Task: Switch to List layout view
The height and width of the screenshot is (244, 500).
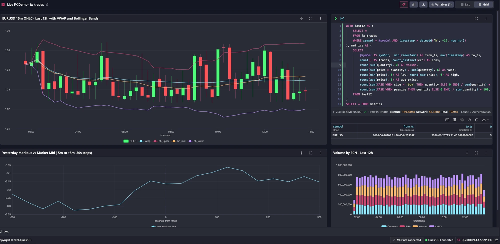Action: (465, 4)
